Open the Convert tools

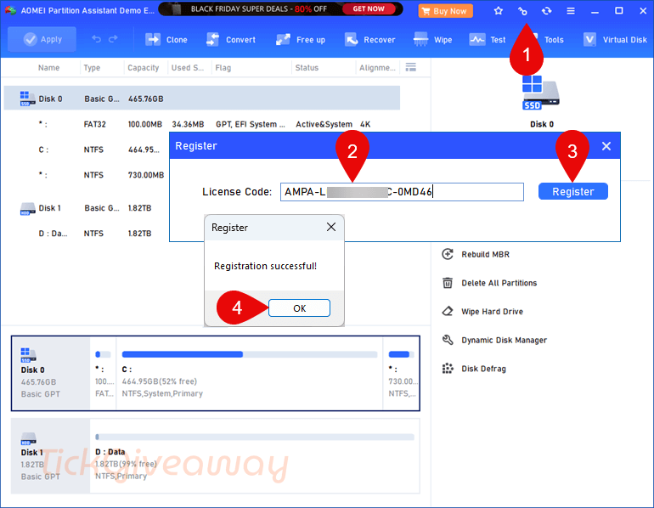[231, 40]
